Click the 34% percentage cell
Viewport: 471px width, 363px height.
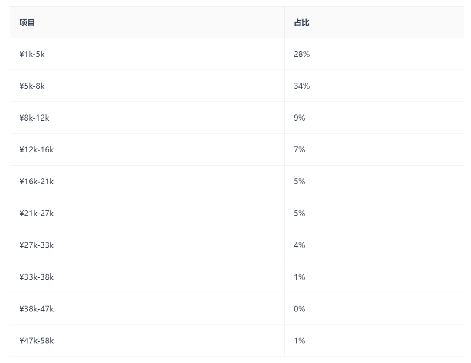click(x=302, y=86)
